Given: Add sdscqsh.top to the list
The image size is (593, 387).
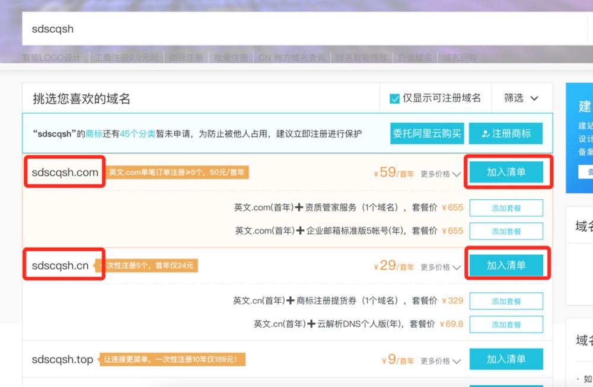Looking at the screenshot, I should [506, 359].
